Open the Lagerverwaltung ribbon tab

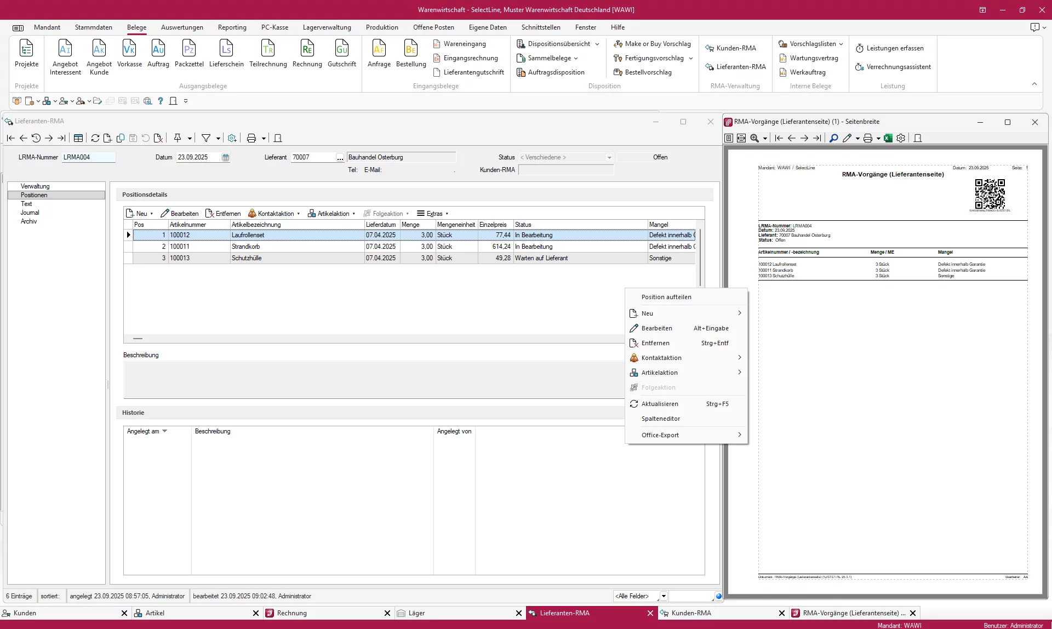click(x=327, y=27)
